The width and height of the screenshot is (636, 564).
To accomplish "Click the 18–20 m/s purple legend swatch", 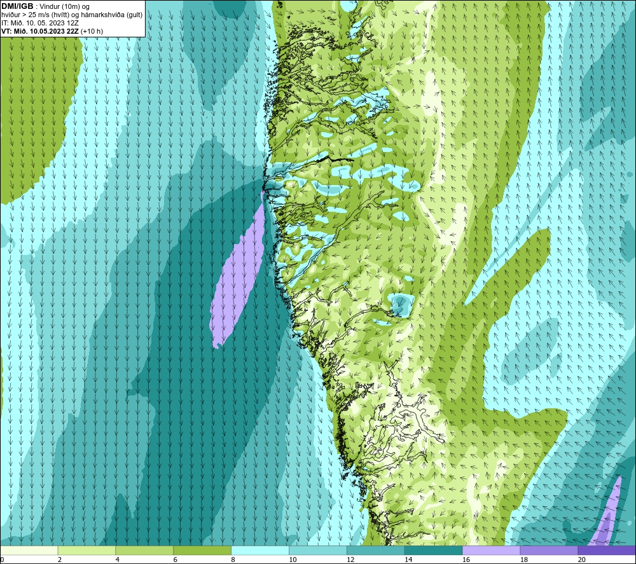I will [550, 550].
